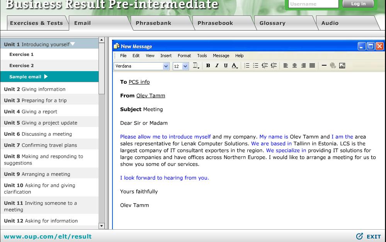Center align the text
386x242 pixels.
[294, 66]
